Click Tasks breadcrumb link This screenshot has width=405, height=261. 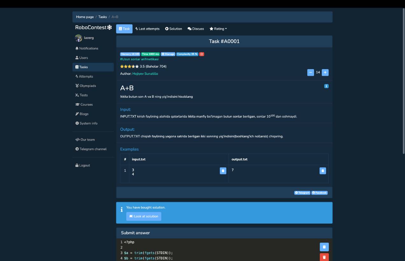click(102, 17)
